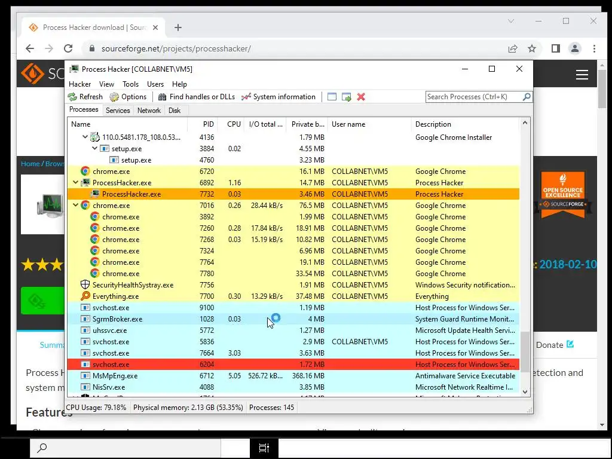
Task: Bookmark the page with the star icon
Action: [x=531, y=48]
